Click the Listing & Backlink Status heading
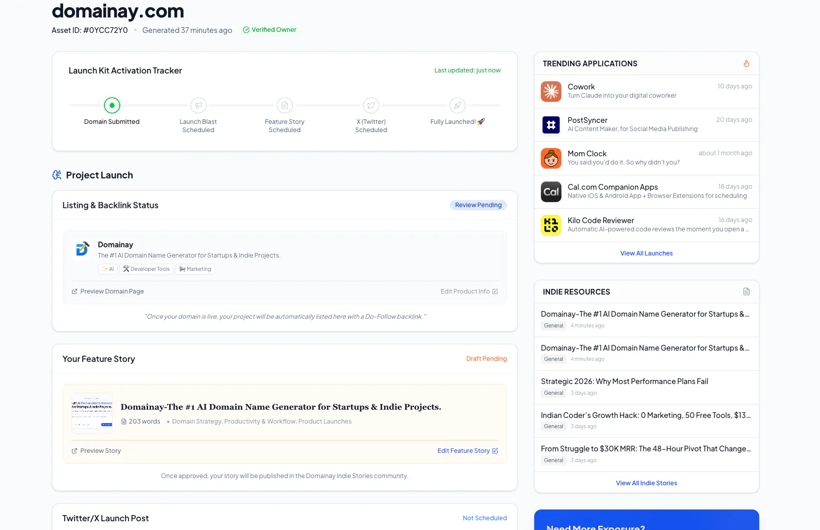The image size is (820, 530). pos(111,205)
